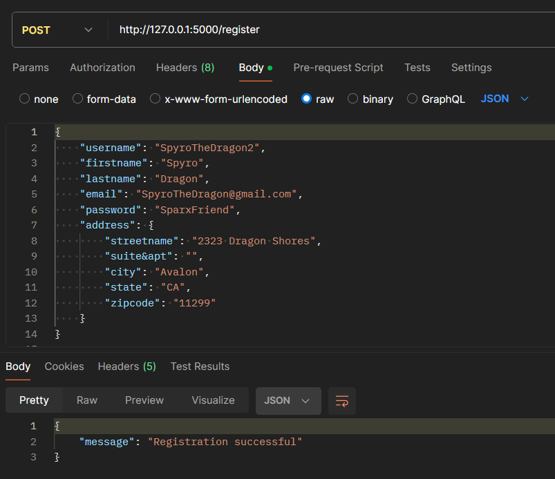Go to the request Headers (8) tab

pos(185,68)
